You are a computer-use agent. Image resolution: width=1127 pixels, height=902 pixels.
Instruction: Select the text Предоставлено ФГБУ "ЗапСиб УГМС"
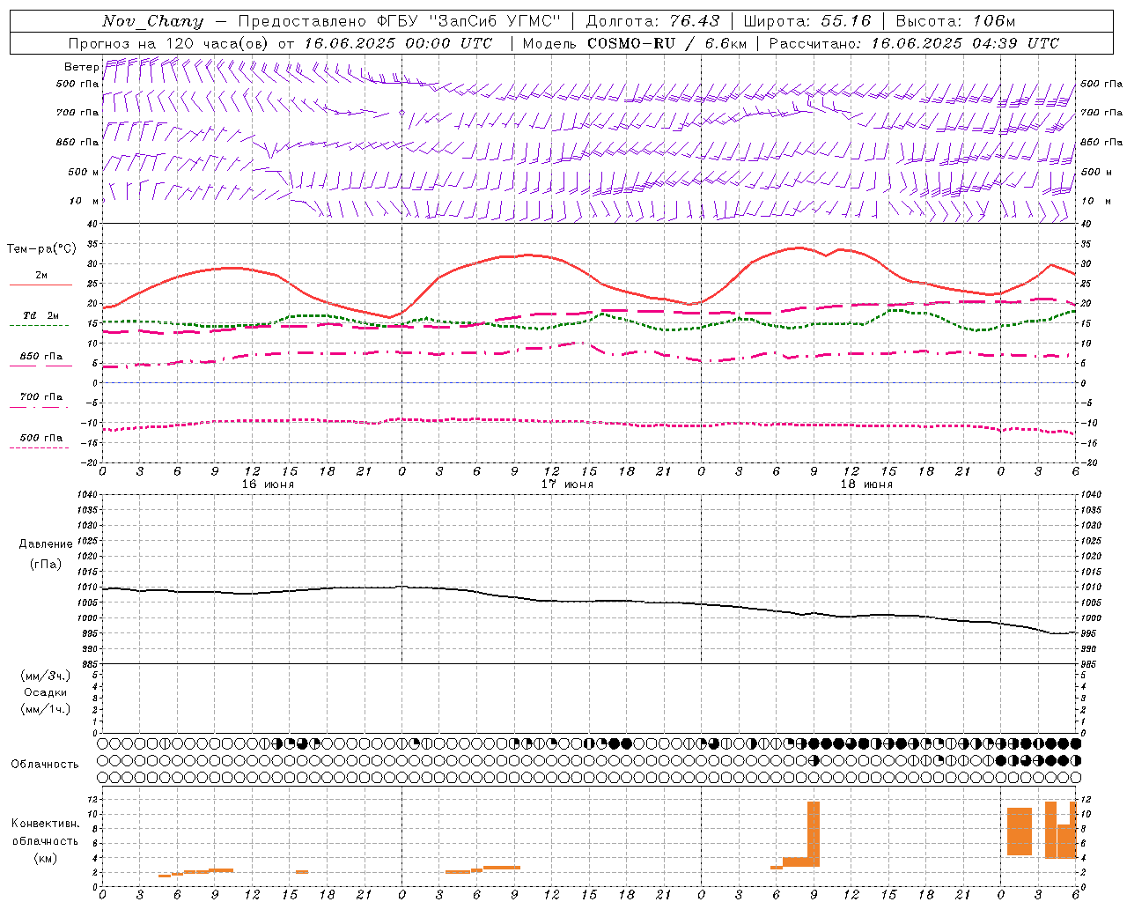(x=400, y=21)
